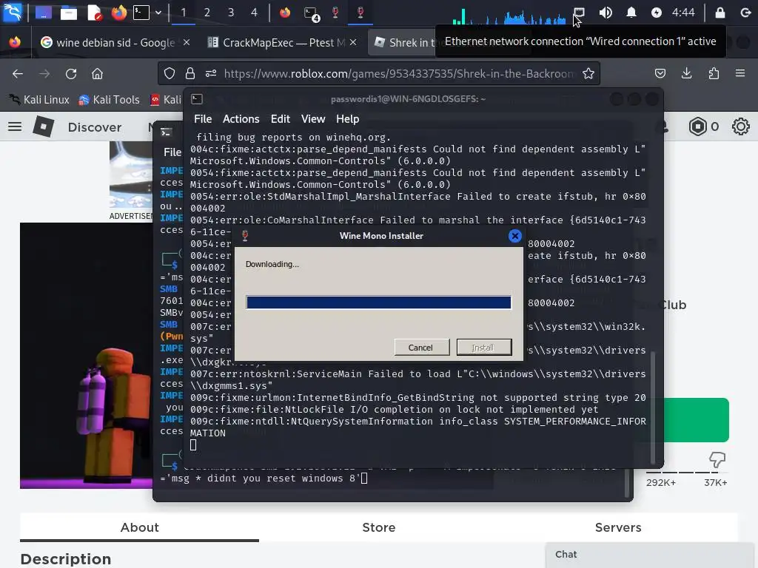Switch to workspace 2
The image size is (758, 568).
207,13
